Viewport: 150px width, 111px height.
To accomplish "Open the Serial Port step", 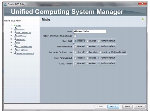I will point(21,40).
